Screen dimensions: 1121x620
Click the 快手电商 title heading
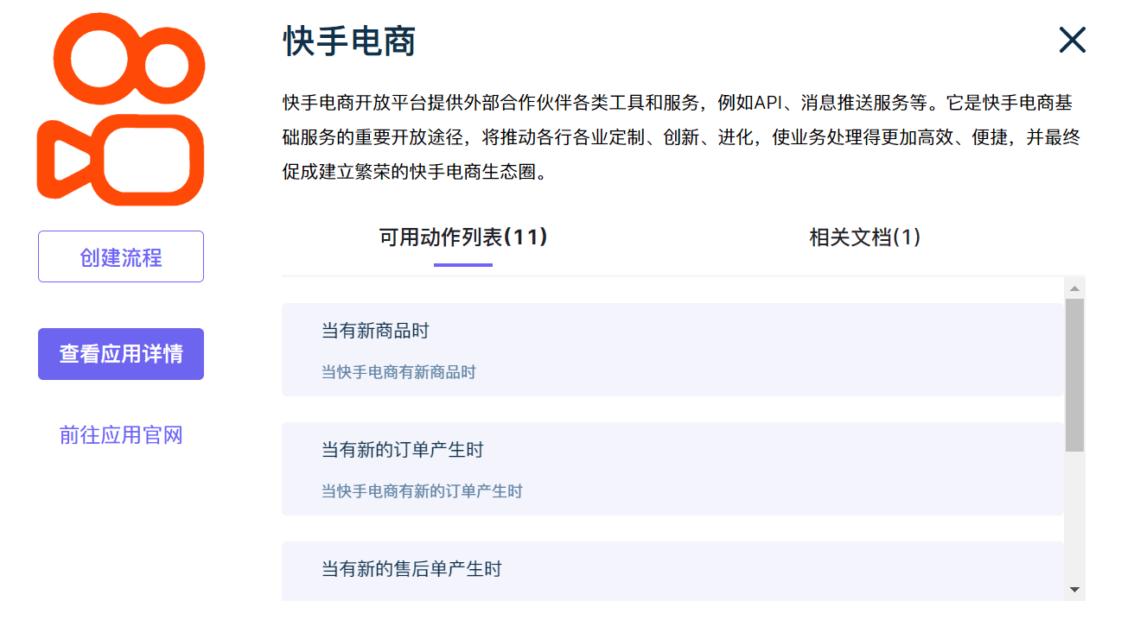(349, 41)
